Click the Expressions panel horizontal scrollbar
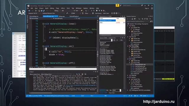Image resolution: width=189 pixels, height=106 pixels. (x=112, y=35)
